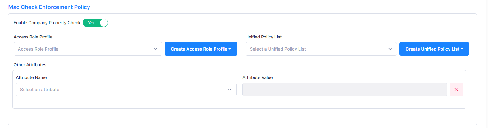Image resolution: width=488 pixels, height=128 pixels.
Task: Click caret on Create Access Role Profile button
Action: point(230,49)
